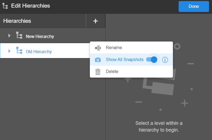Select the Old Hierarchy item
The width and height of the screenshot is (212, 140).
click(39, 52)
